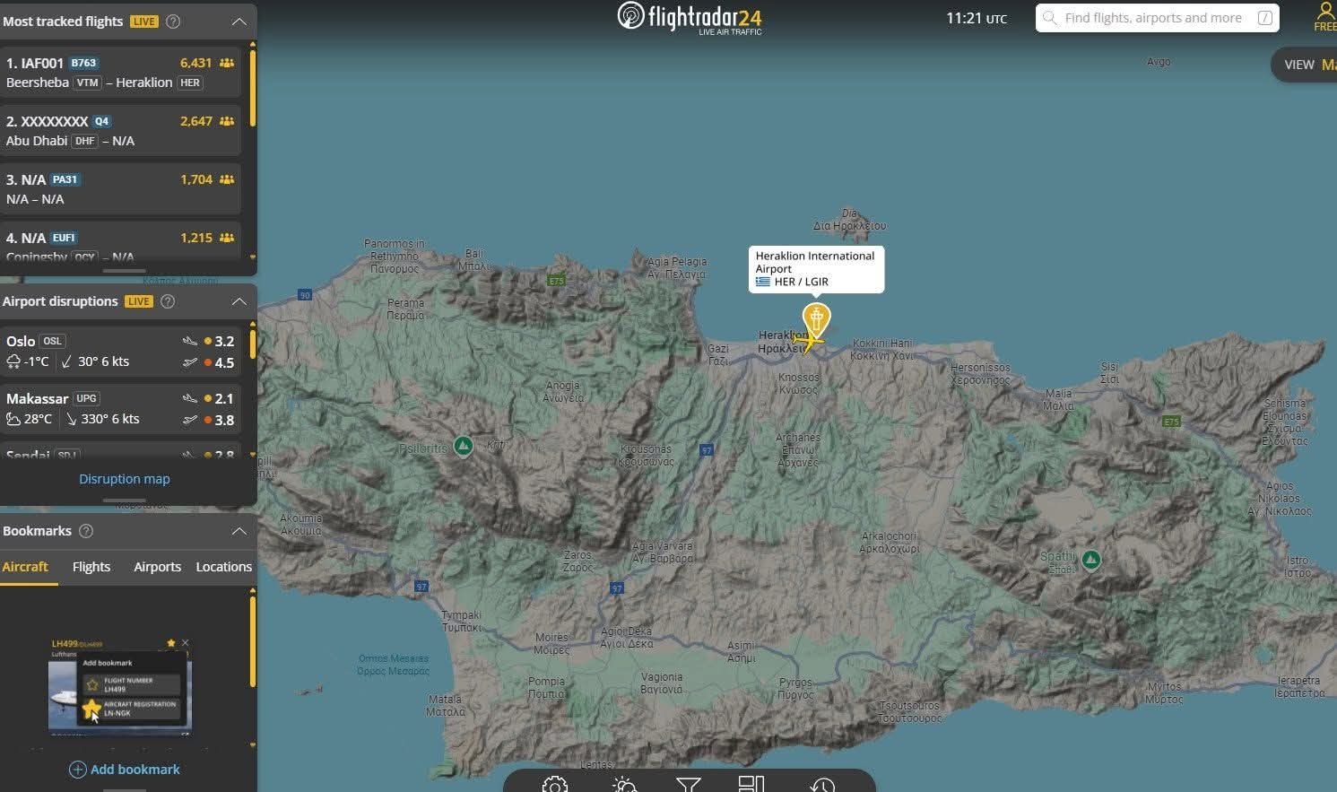Click the help icon beside Bookmarks

86,531
